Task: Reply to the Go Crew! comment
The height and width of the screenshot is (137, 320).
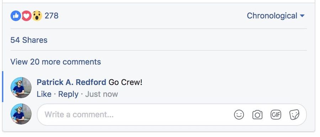Action: point(68,94)
